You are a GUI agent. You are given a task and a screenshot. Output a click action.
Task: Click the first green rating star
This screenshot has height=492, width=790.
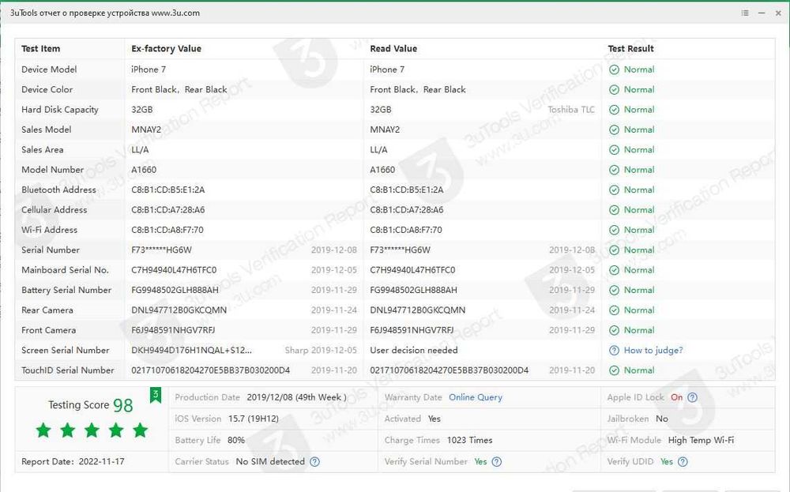click(43, 430)
